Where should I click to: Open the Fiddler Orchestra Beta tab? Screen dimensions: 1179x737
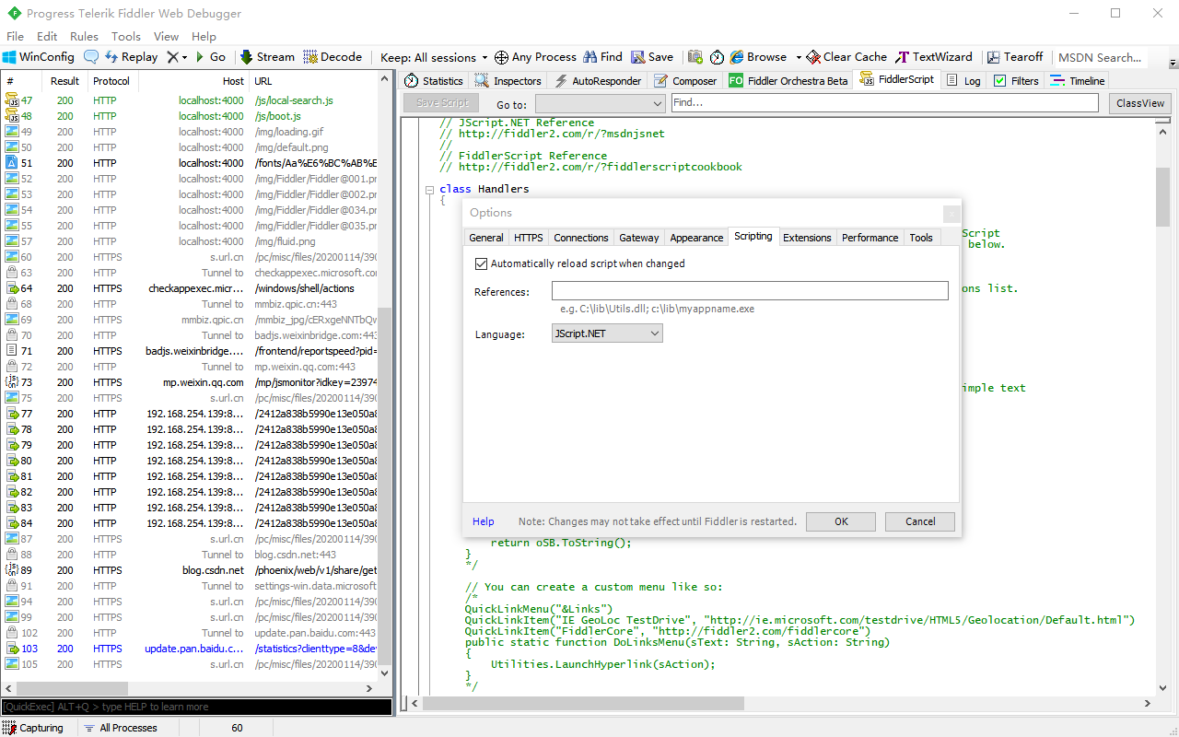[788, 81]
